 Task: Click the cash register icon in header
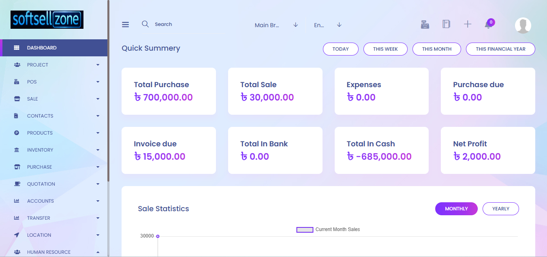[425, 24]
